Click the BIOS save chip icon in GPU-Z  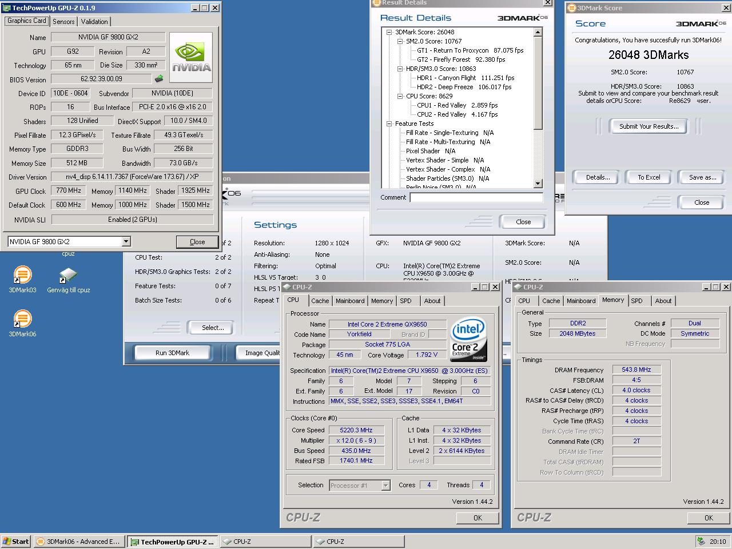point(158,79)
